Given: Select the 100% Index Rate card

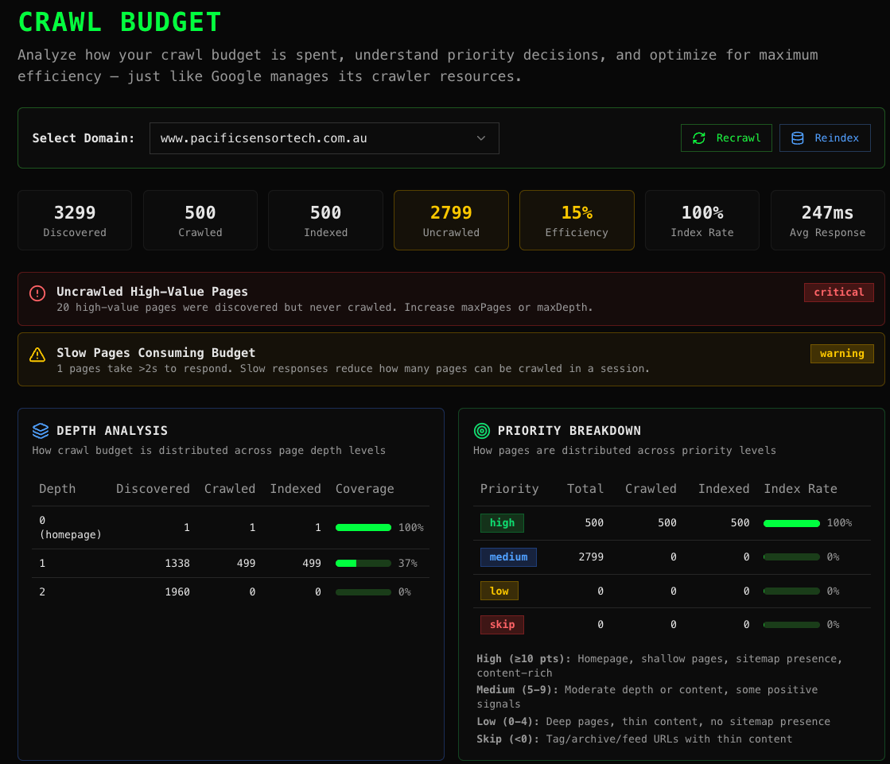Looking at the screenshot, I should tap(702, 220).
